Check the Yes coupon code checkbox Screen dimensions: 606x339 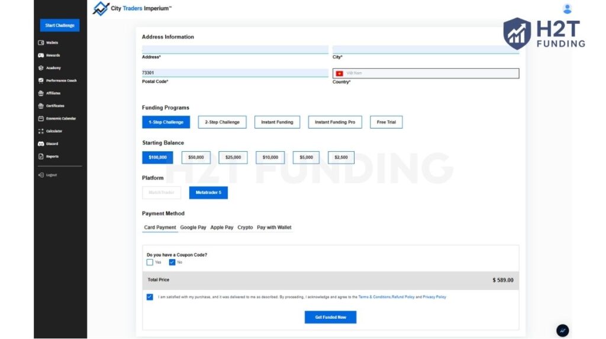150,263
